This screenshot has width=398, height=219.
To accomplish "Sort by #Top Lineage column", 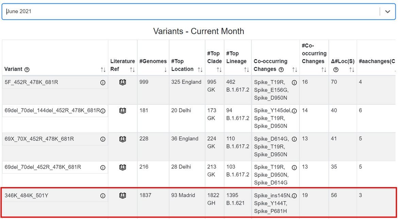I will pyautogui.click(x=247, y=70).
